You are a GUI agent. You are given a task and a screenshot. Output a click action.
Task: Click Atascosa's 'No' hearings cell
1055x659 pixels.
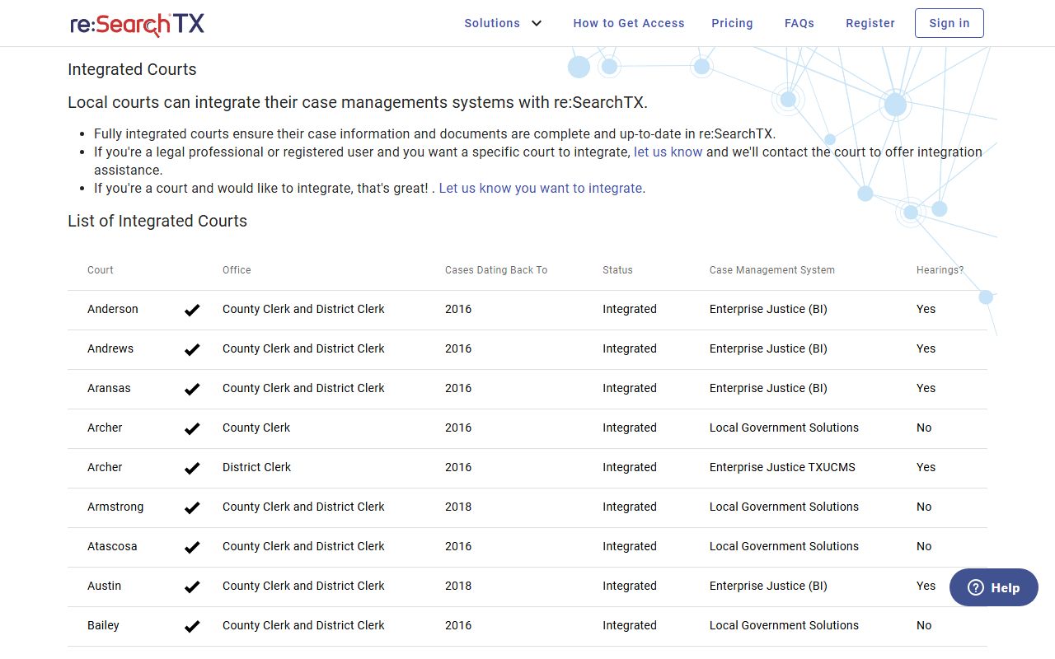(924, 546)
